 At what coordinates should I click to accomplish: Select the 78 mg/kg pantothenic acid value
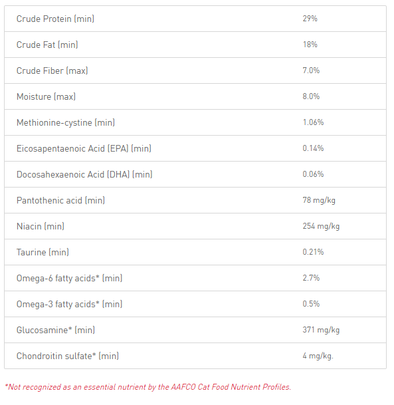point(319,200)
